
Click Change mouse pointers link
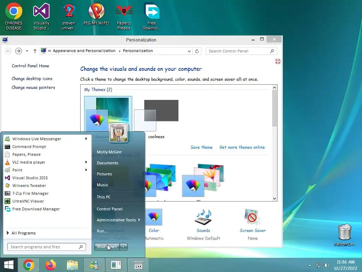[33, 87]
